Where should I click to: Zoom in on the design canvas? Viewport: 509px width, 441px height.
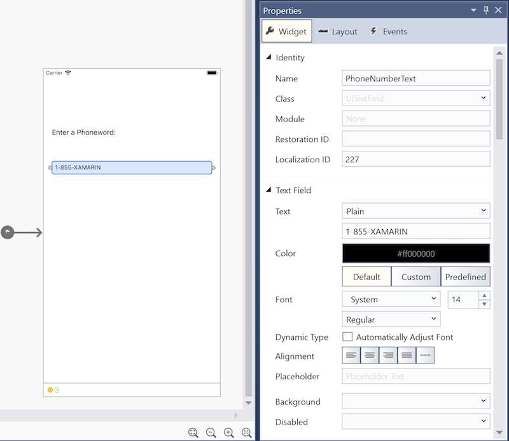click(228, 433)
